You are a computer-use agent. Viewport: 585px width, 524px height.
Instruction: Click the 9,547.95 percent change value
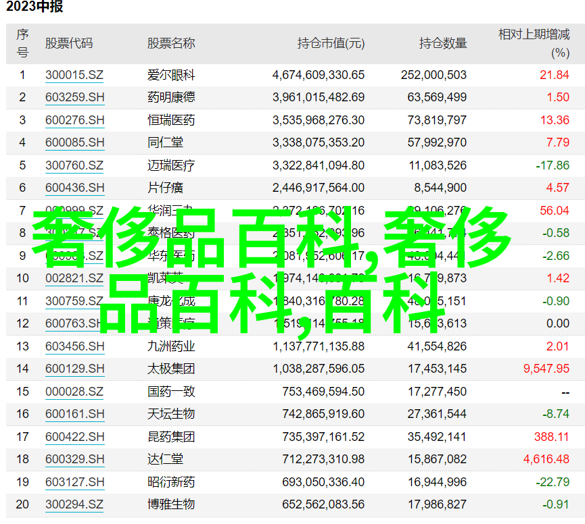[x=546, y=369]
